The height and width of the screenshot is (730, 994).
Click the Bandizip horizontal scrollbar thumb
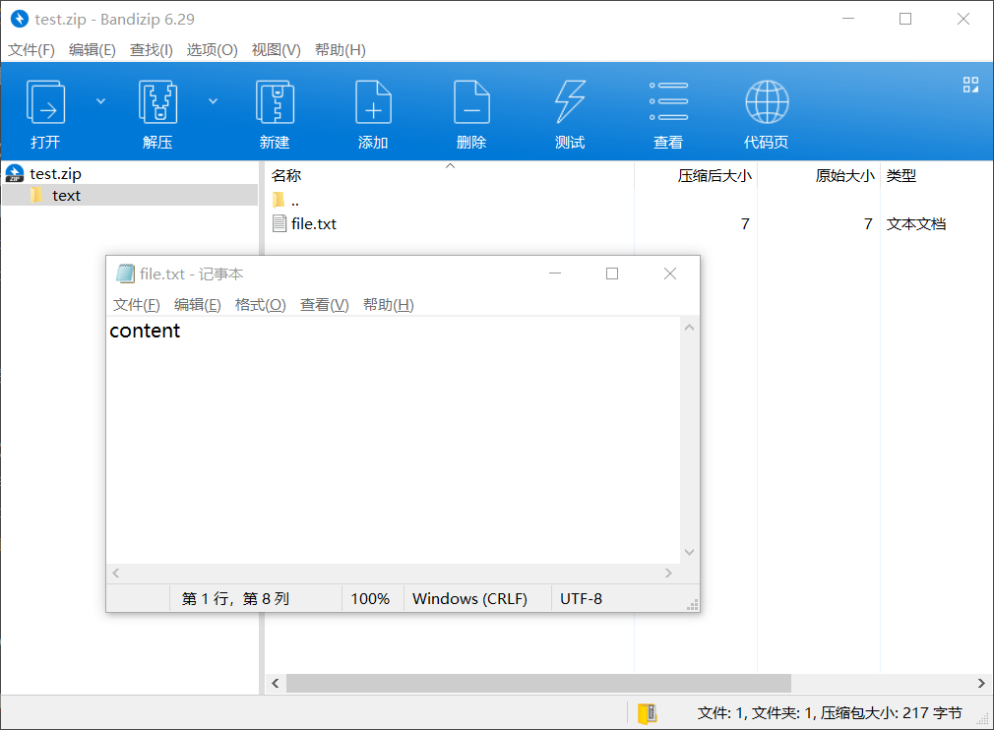pyautogui.click(x=539, y=683)
